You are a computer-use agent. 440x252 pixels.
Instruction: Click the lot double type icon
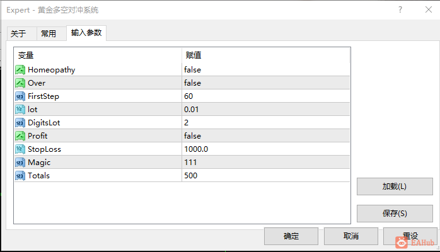(x=20, y=110)
